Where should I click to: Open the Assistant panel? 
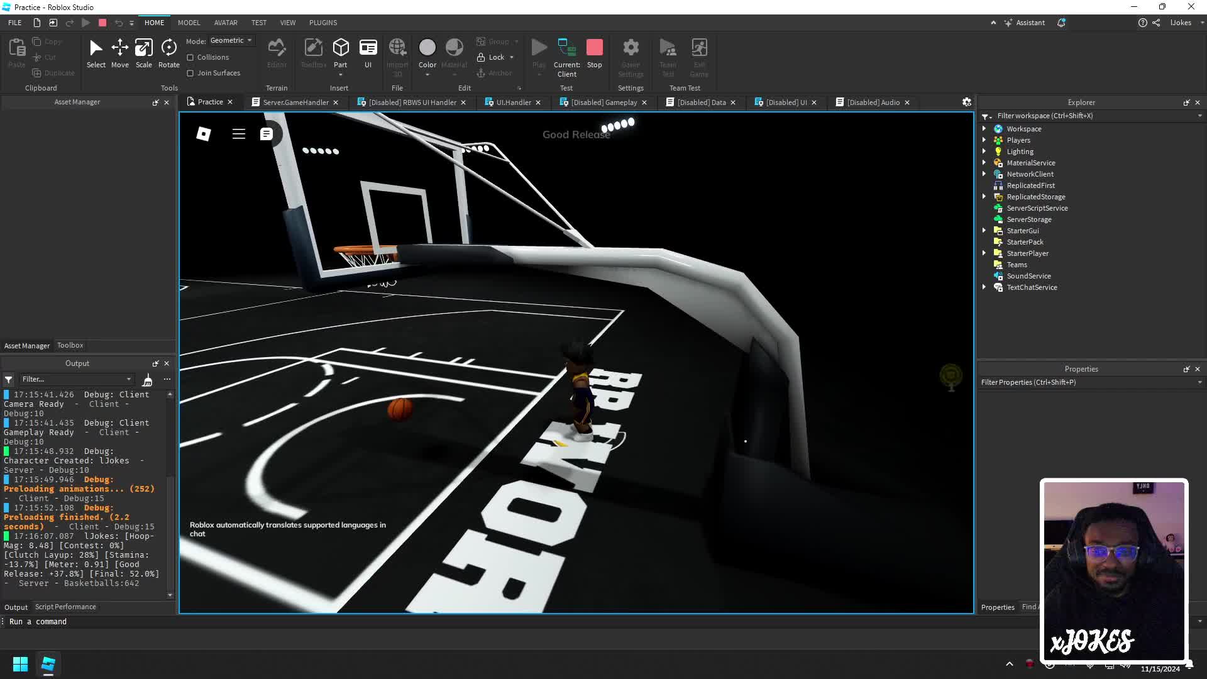point(1024,23)
